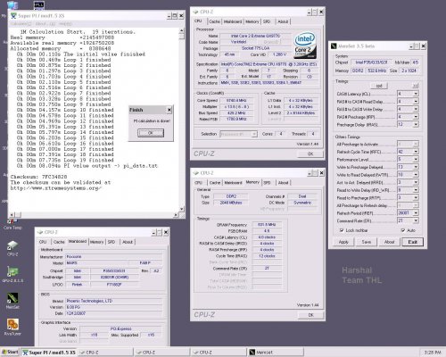446x357 pixels.
Task: Click OK in the CPU-Z Memory window
Action: click(x=310, y=315)
